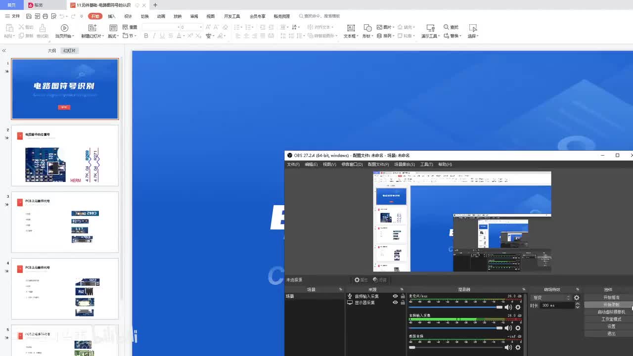Viewport: 633px width, 356px height.
Task: Switch to the 大纲 outline view
Action: (52, 51)
